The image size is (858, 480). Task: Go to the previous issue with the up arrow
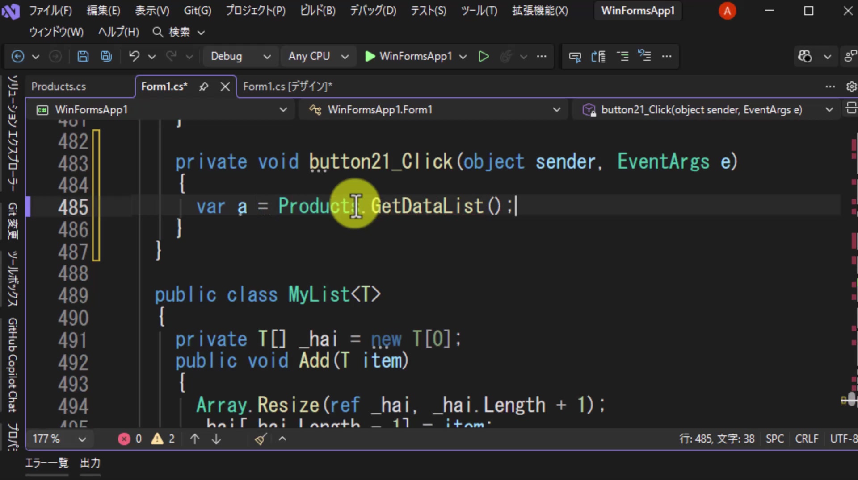195,439
